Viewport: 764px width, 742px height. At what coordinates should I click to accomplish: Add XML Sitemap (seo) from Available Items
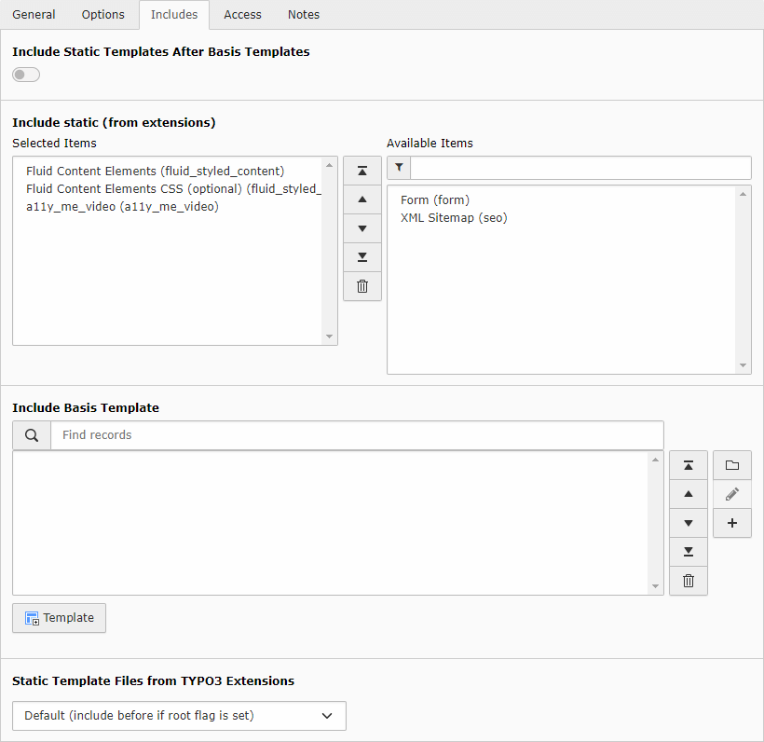click(454, 218)
